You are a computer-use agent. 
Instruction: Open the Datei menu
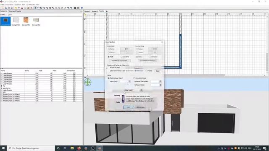(x=3, y=5)
